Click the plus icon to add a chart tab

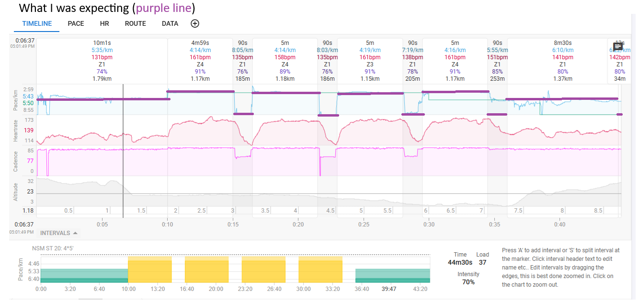[195, 23]
